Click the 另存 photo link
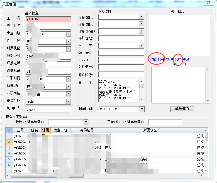The width and height of the screenshot is (217, 183). [178, 59]
